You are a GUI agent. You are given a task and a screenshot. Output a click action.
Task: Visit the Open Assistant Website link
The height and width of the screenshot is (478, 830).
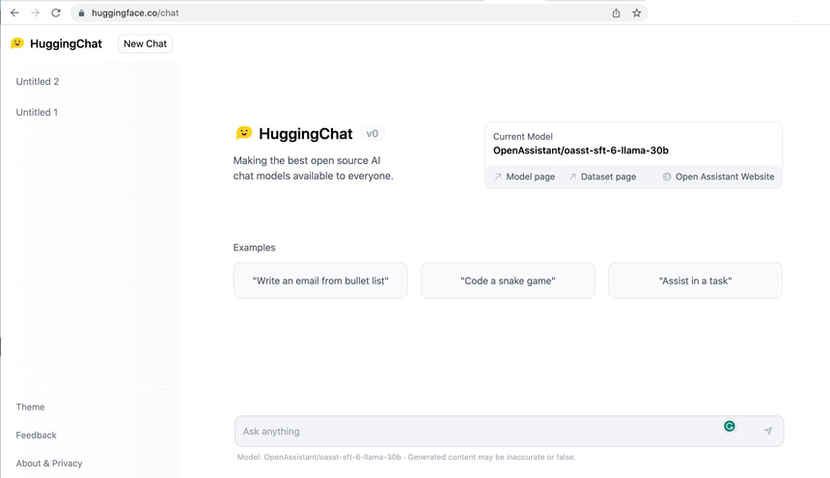pyautogui.click(x=718, y=176)
